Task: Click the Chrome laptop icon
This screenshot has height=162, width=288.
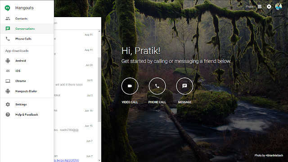Action: pos(8,81)
